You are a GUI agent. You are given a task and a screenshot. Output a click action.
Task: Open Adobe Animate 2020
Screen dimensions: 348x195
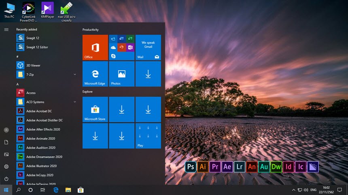coord(46,138)
